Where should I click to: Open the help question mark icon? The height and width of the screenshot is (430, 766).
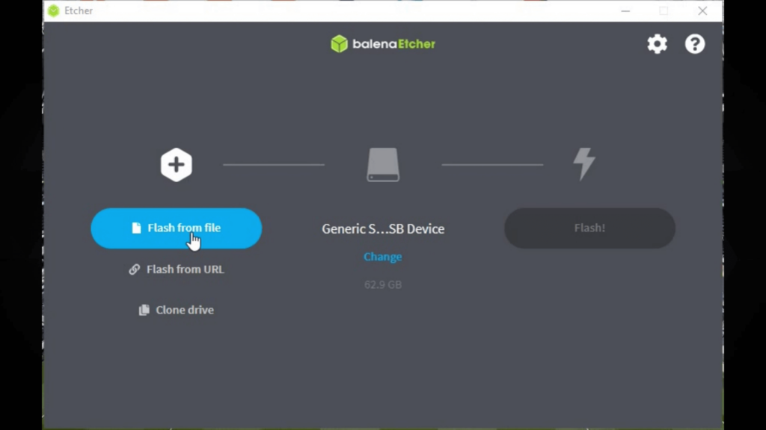click(695, 44)
